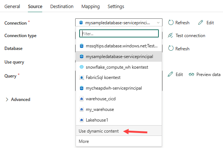Click Use dynamic content option
Screen dimensions: 223x148
[99, 131]
